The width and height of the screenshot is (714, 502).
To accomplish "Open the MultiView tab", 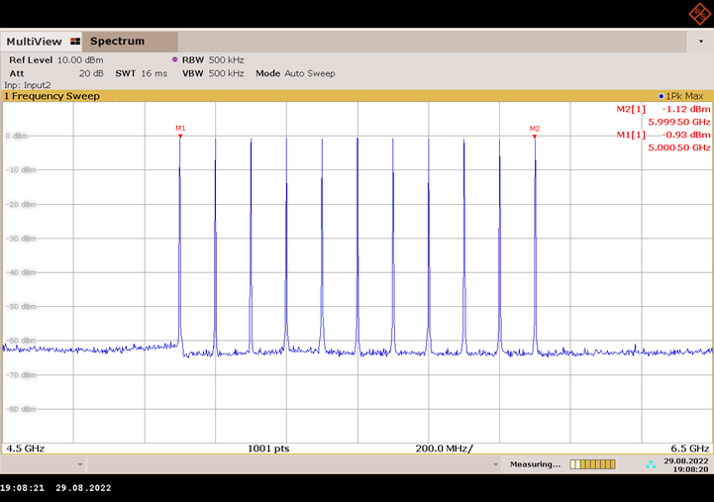I will click(x=35, y=42).
